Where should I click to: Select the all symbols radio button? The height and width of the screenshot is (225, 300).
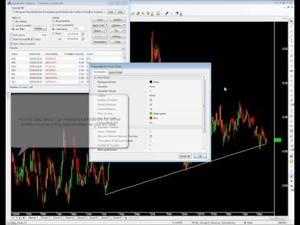click(13, 22)
